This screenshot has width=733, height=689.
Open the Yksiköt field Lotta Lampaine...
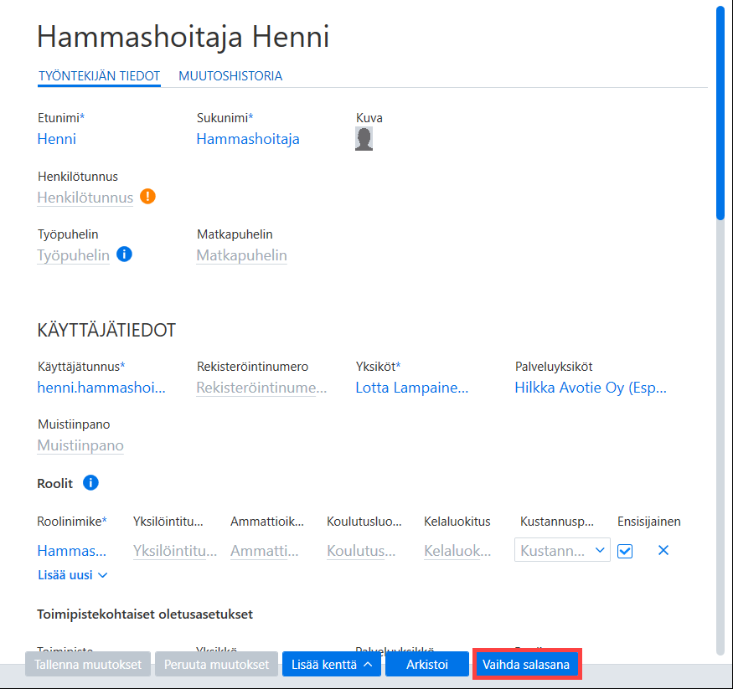[412, 388]
